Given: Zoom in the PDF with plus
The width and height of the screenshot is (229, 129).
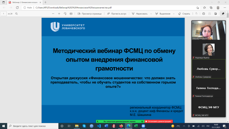Looking at the screenshot, I should [59, 13].
